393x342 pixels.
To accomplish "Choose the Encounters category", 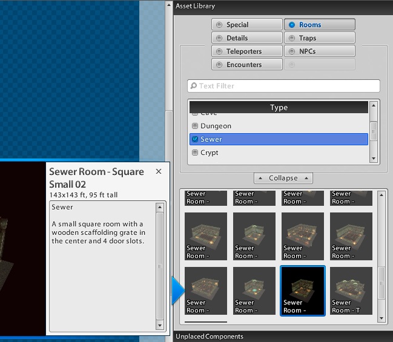I will pyautogui.click(x=246, y=64).
